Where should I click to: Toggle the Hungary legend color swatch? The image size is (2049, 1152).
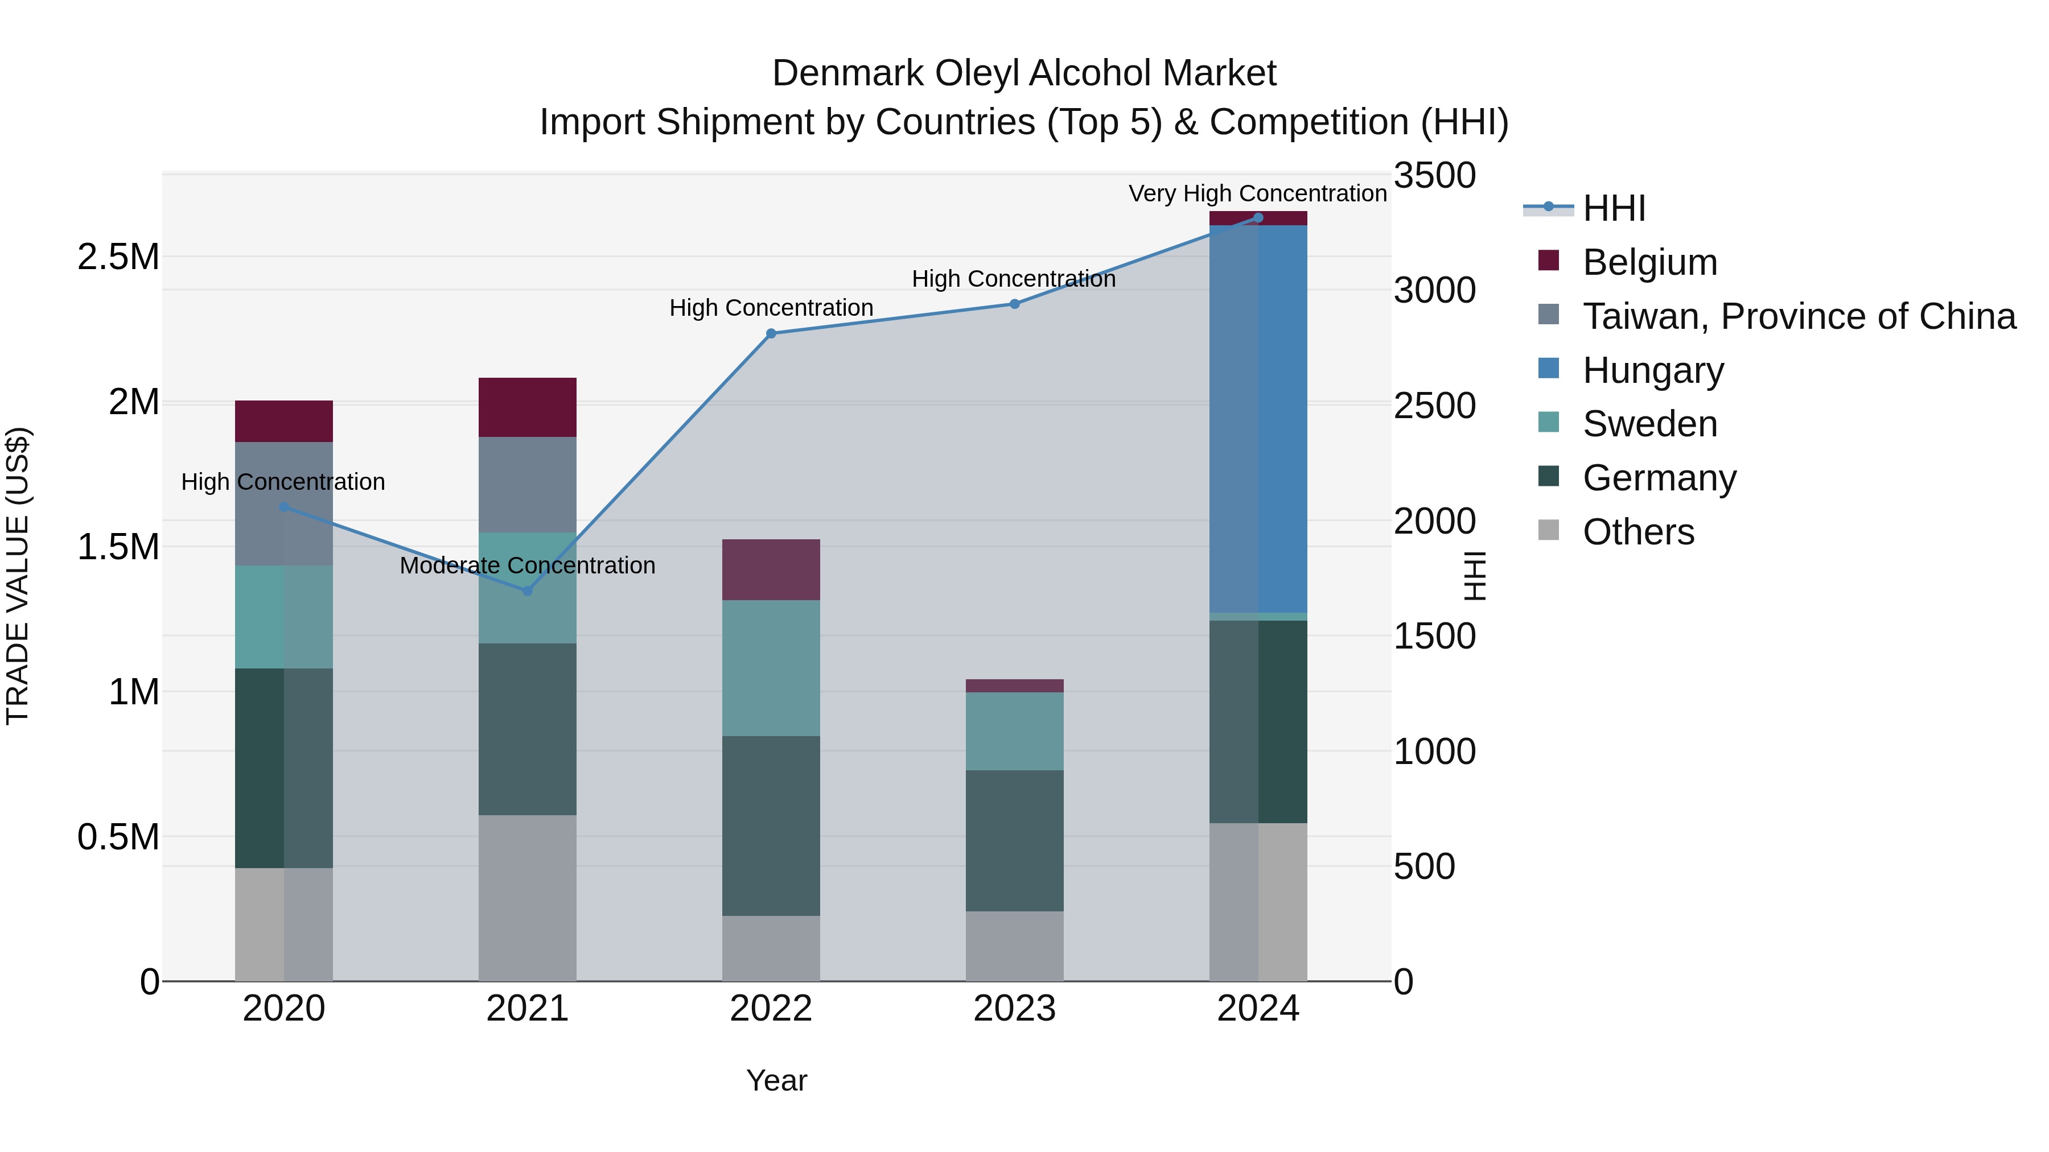tap(1549, 368)
